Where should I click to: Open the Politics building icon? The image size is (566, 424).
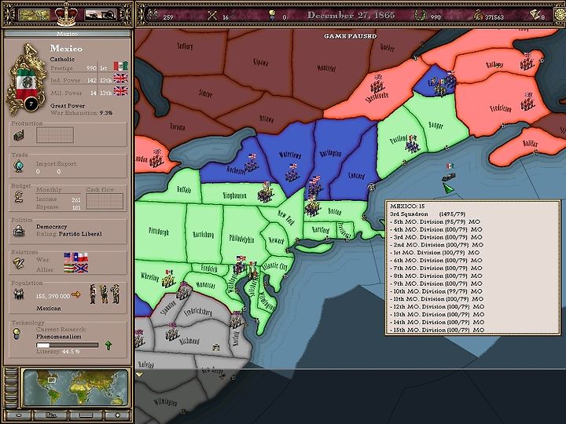(19, 231)
